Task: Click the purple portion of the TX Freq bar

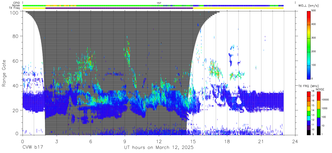Action: (119, 8)
